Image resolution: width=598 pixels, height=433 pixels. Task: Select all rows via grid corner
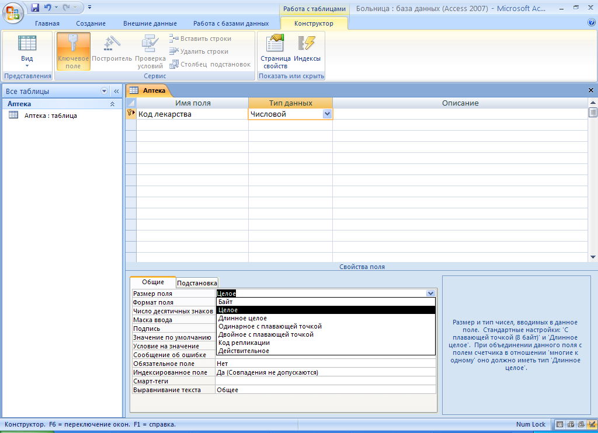click(131, 103)
